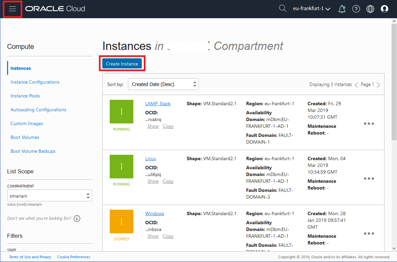397x262 pixels.
Task: Open actions menu for Linux instance
Action: (369, 179)
